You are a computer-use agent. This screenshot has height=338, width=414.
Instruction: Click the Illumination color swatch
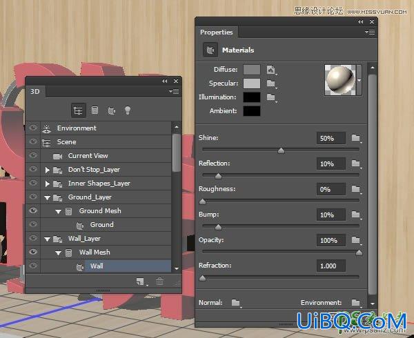(x=252, y=97)
